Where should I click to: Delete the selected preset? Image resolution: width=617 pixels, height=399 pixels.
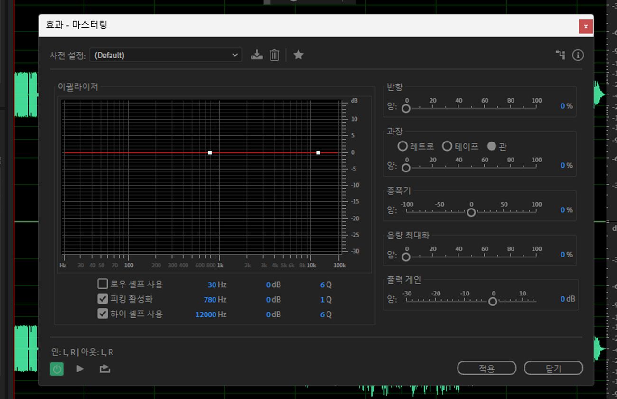point(274,55)
